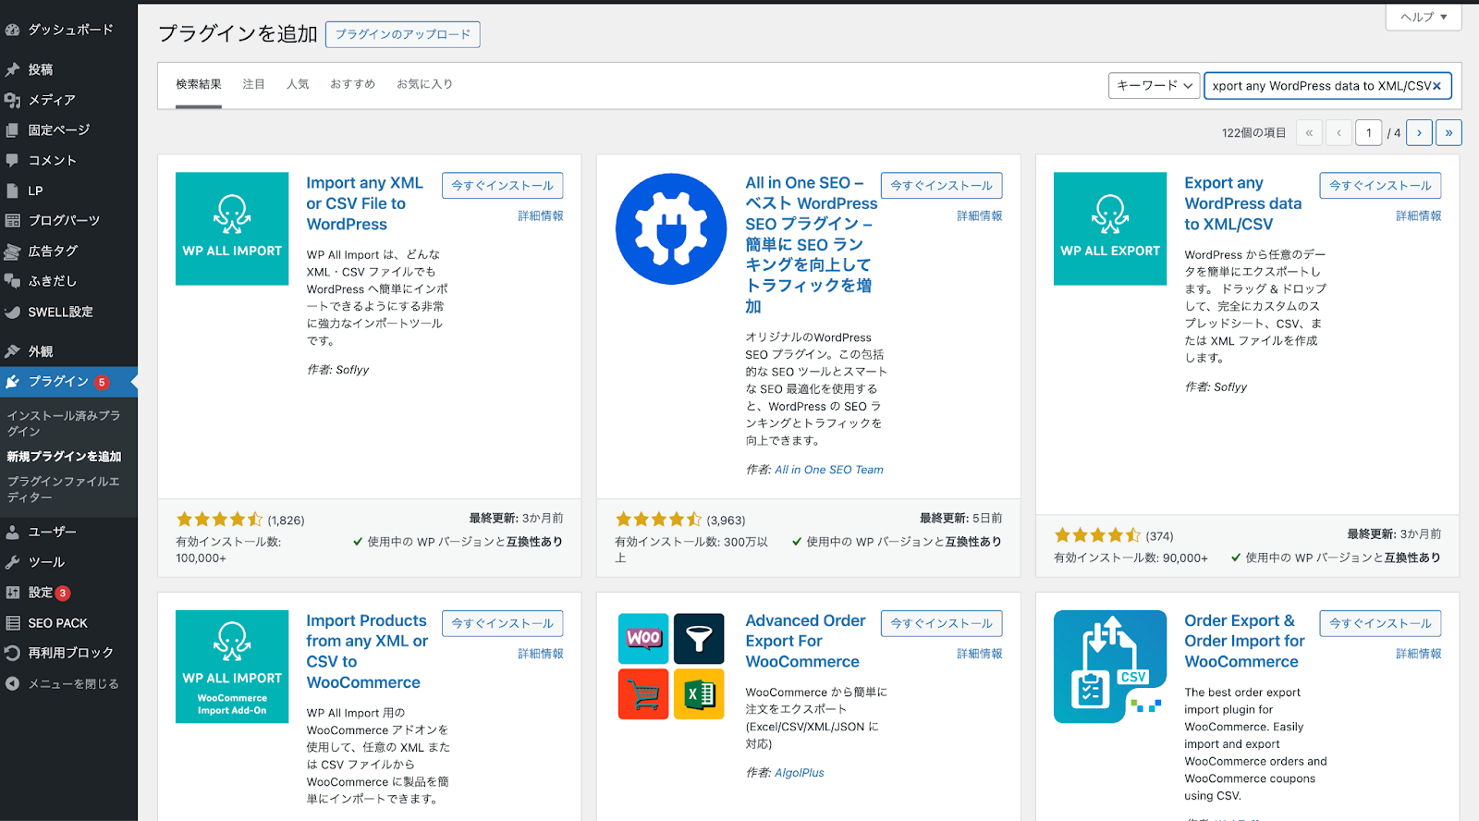The image size is (1479, 821).
Task: Open the 再利用ブロック icon
Action: click(x=12, y=653)
